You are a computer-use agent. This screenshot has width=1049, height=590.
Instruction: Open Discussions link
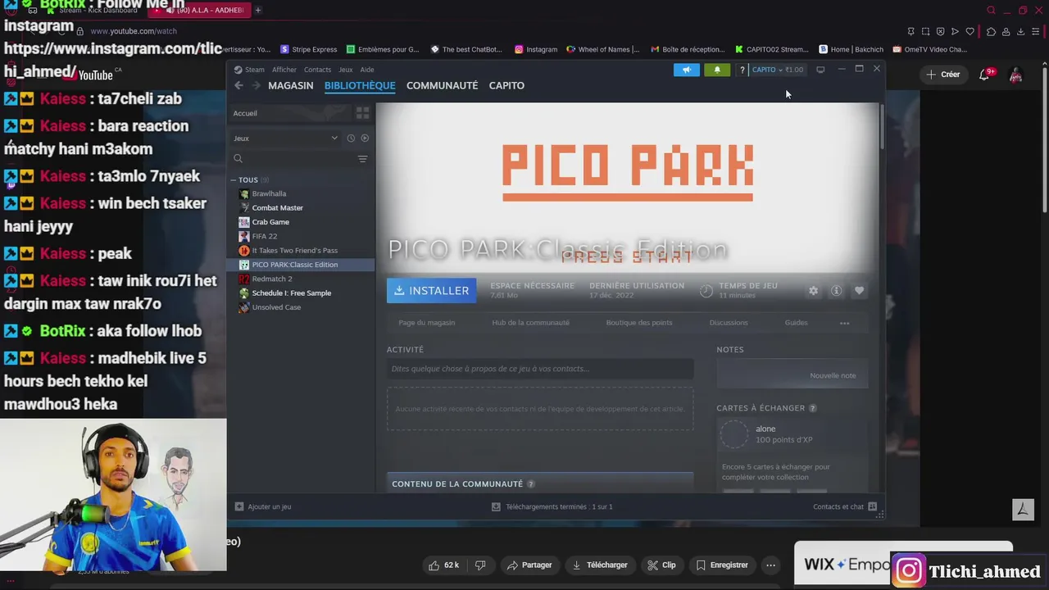(x=729, y=323)
